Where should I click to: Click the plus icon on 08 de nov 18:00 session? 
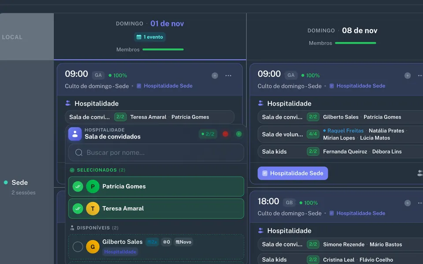point(407,203)
